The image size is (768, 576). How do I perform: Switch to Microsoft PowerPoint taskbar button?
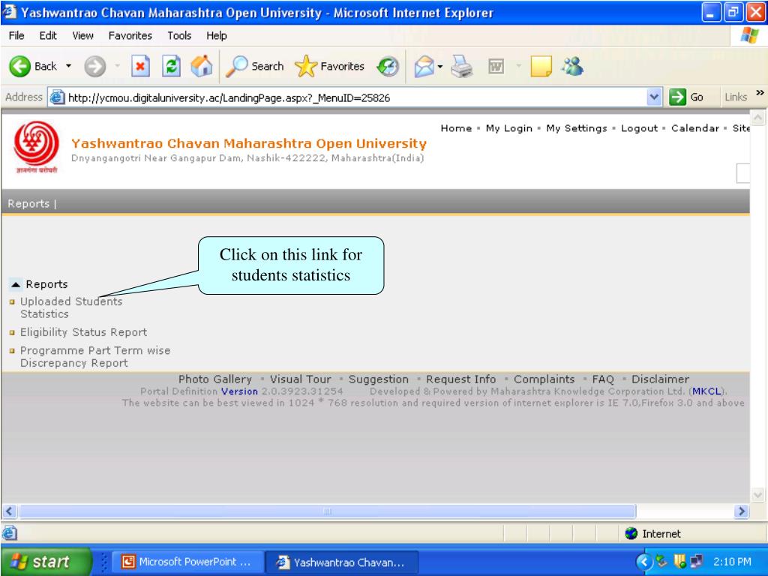[x=187, y=562]
